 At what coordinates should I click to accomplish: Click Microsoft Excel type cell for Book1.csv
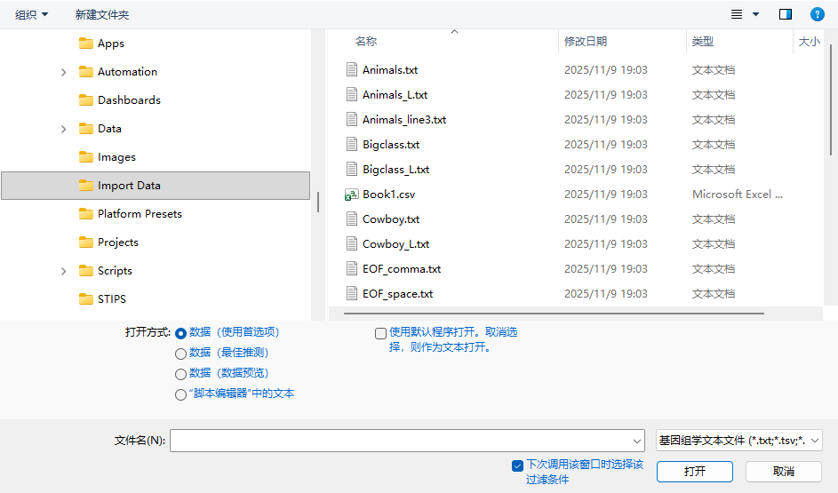[x=737, y=195]
